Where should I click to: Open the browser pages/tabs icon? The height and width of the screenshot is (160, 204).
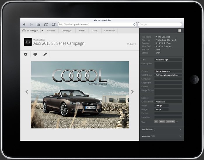(x=38, y=24)
